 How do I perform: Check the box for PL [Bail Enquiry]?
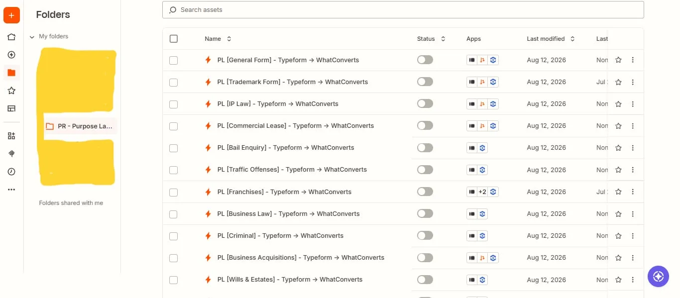point(173,148)
